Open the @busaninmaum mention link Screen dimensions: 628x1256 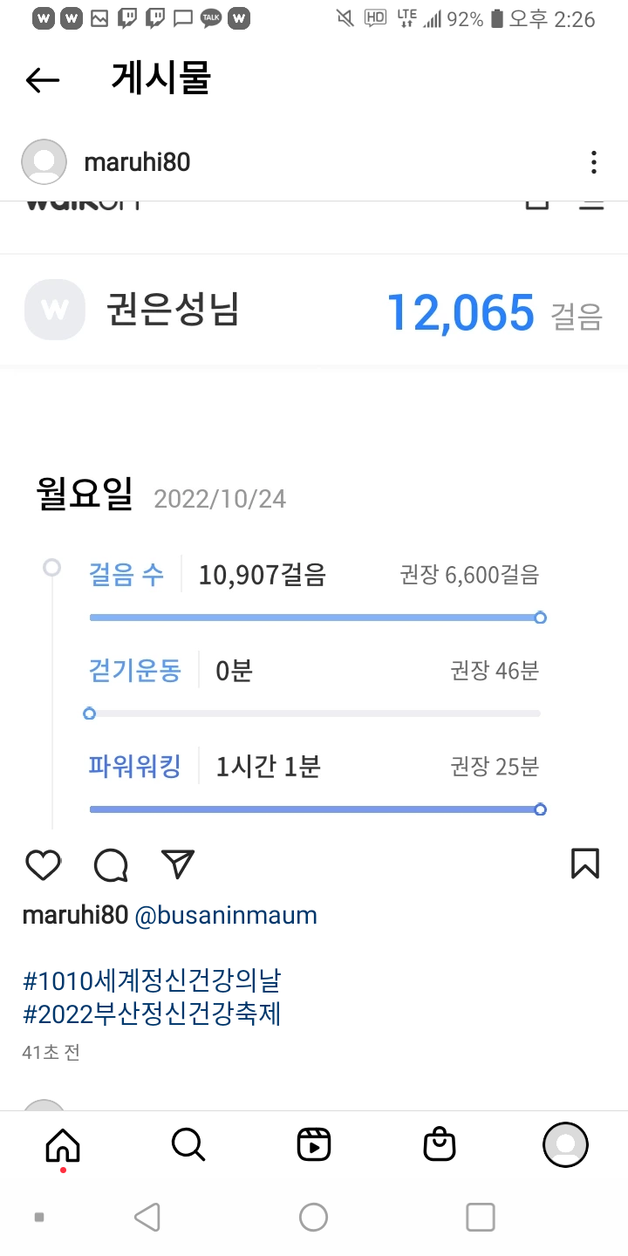(x=226, y=915)
